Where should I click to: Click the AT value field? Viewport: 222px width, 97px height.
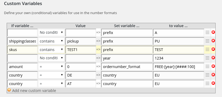[x=81, y=83]
